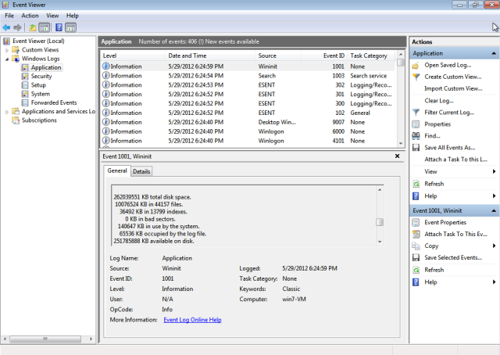
Task: Click Refresh under Application actions
Action: (434, 184)
